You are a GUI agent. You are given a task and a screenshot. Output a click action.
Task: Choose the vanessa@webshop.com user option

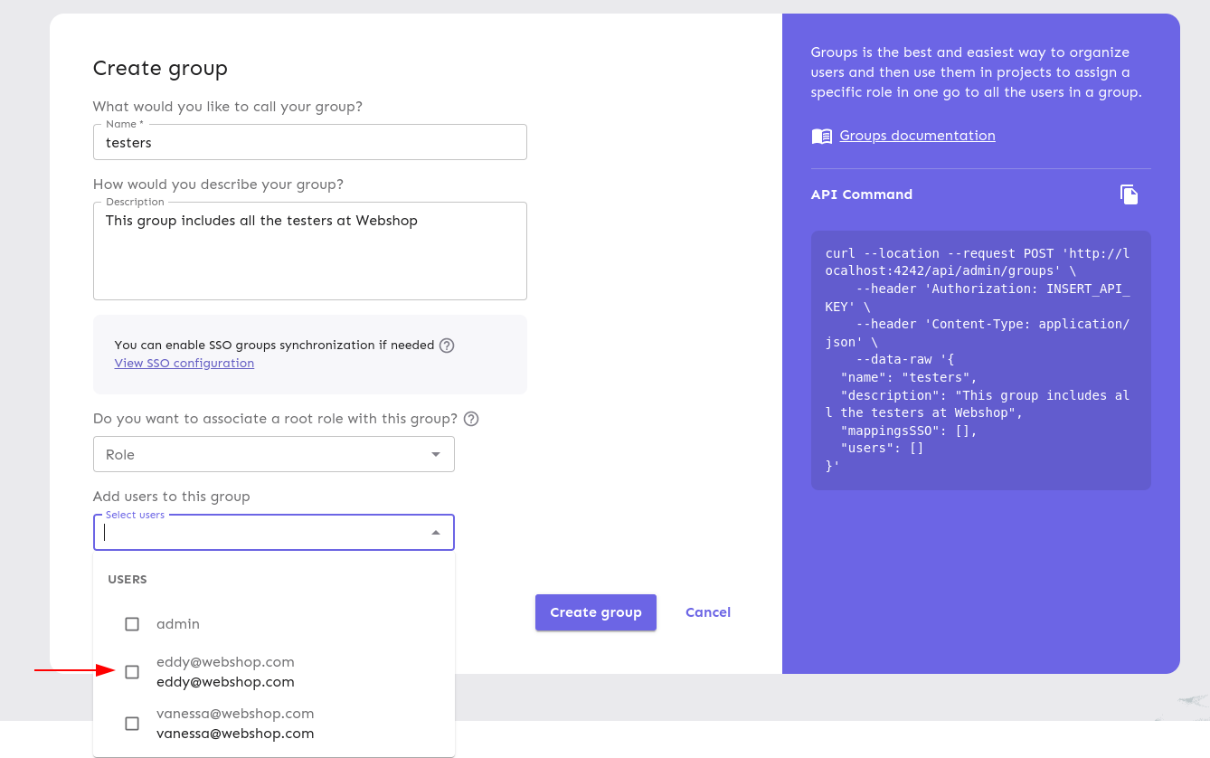click(235, 724)
